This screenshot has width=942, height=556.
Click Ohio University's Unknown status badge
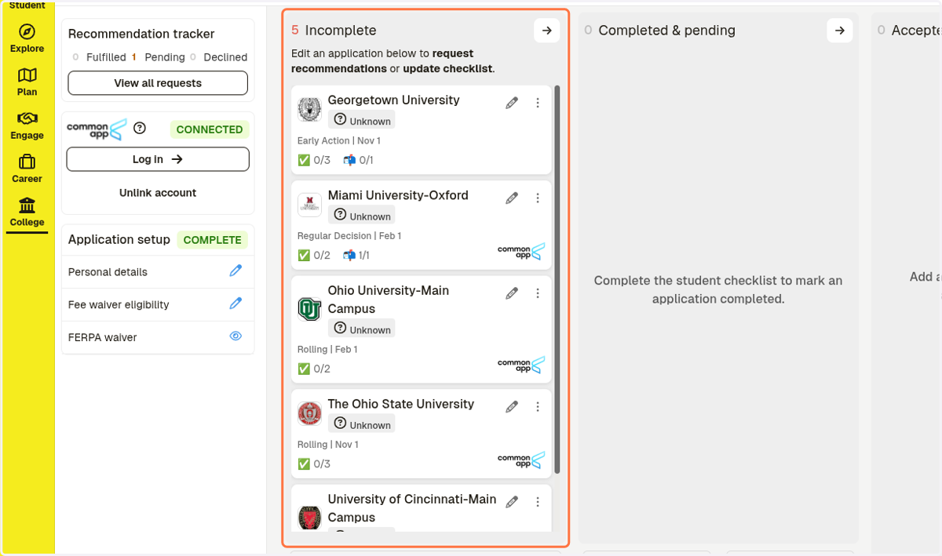coord(362,329)
